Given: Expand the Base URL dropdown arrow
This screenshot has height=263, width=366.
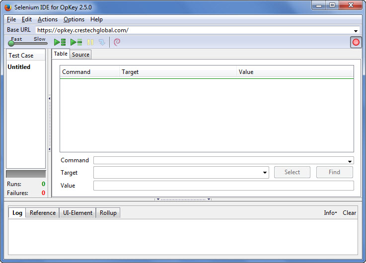Looking at the screenshot, I should tap(356, 31).
